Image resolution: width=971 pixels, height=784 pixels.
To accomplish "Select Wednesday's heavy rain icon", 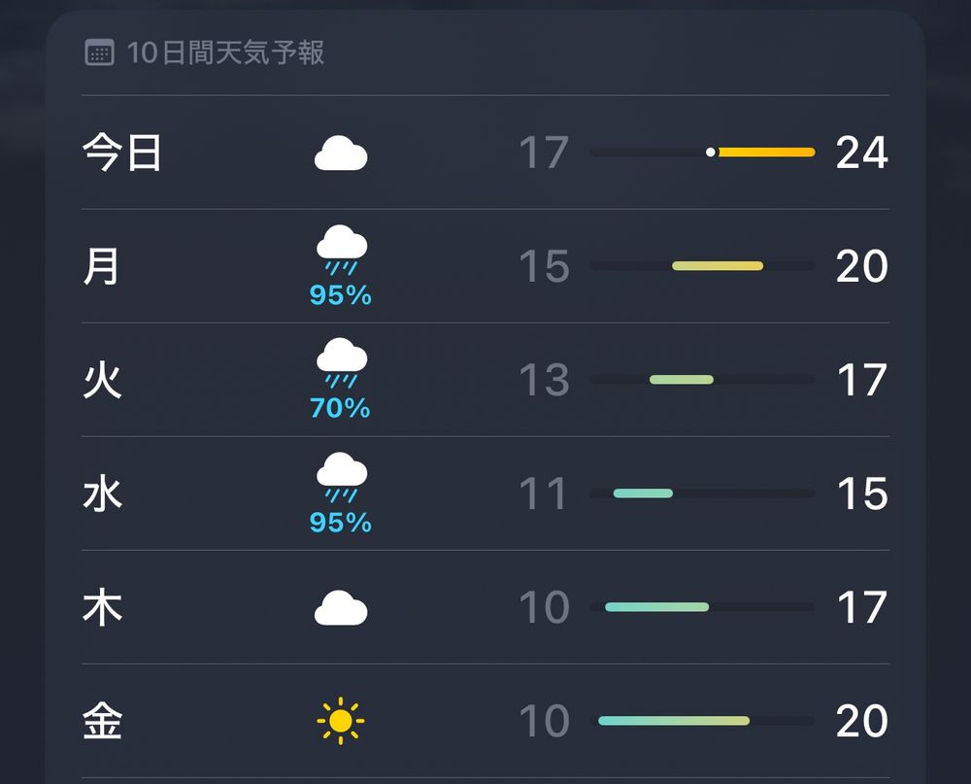I will tap(339, 477).
